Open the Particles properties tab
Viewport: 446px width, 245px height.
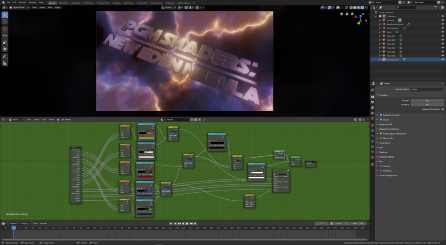372,136
